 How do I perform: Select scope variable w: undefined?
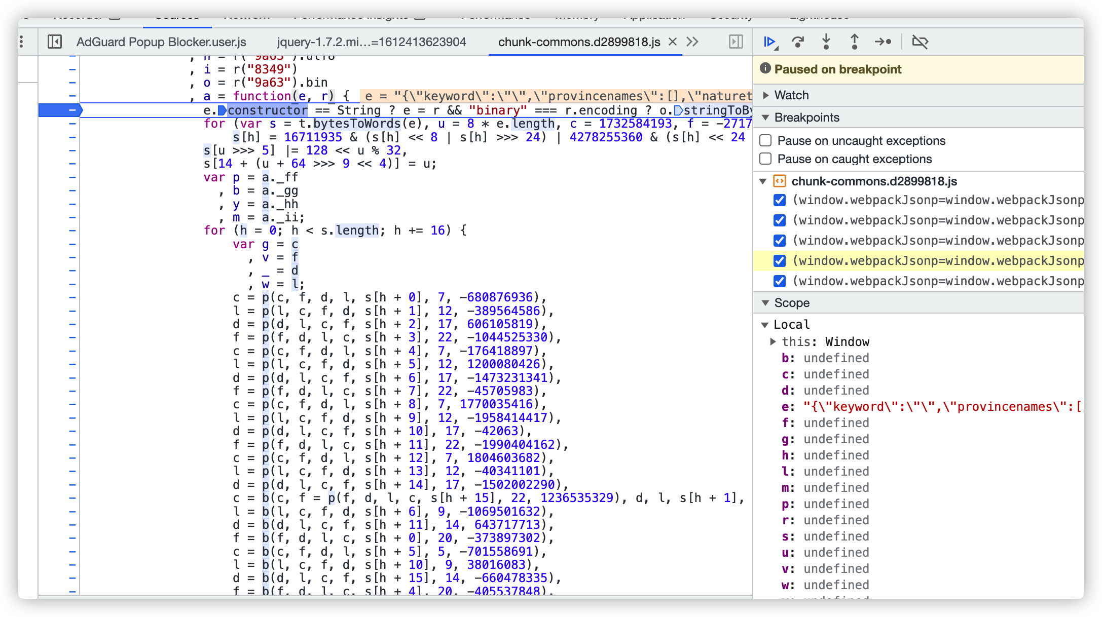coord(825,585)
